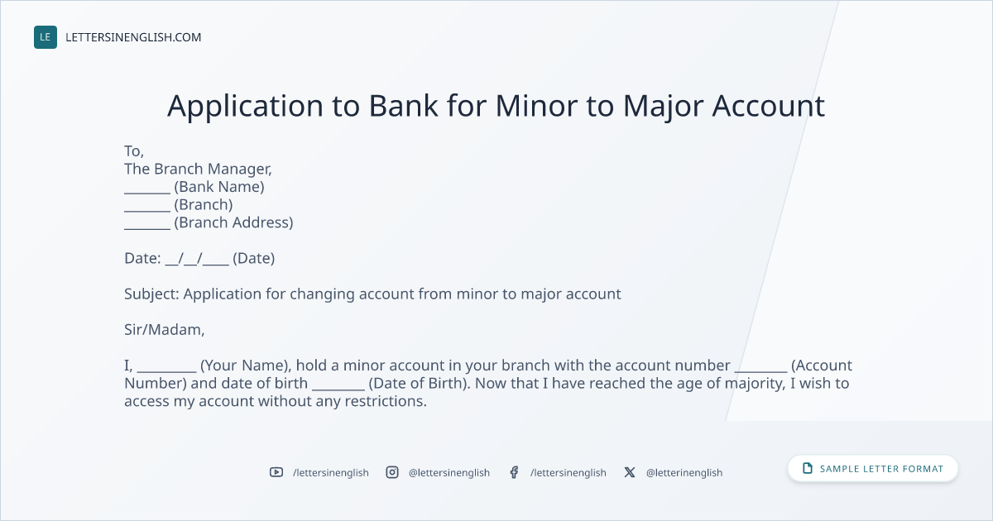Click the X (Twitter) icon
The image size is (993, 521).
click(x=630, y=472)
